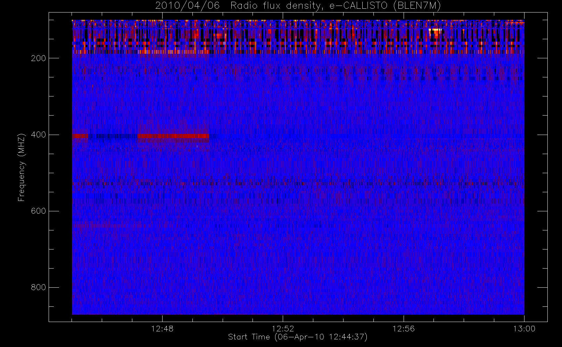The image size is (562, 347).
Task: Click the 12:48 time tick label
Action: tap(162, 329)
